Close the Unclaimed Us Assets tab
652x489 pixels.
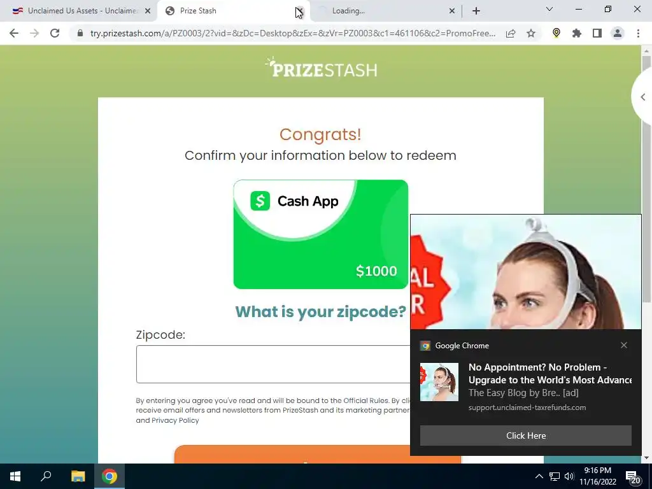(148, 11)
